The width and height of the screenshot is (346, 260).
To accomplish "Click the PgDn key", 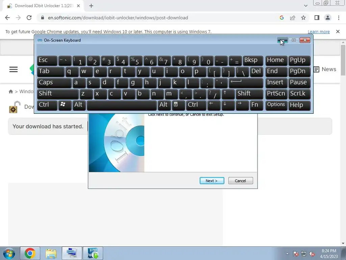I will point(299,72).
